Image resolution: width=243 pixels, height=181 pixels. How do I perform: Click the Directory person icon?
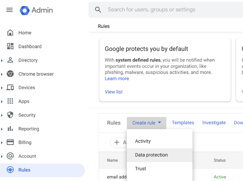(x=10, y=60)
